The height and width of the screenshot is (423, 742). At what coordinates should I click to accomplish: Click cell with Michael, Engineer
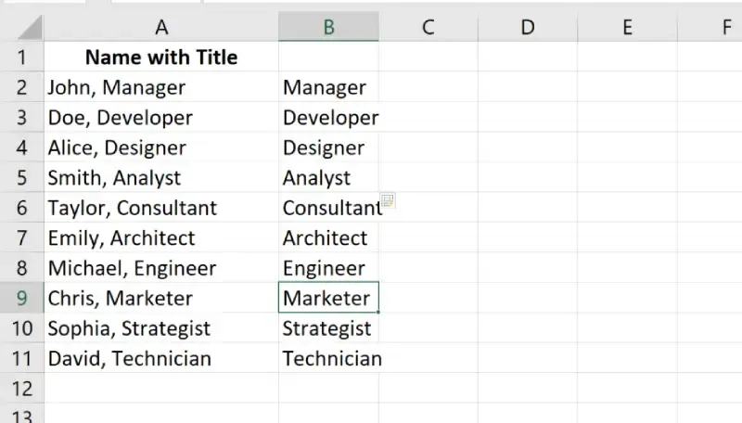161,268
